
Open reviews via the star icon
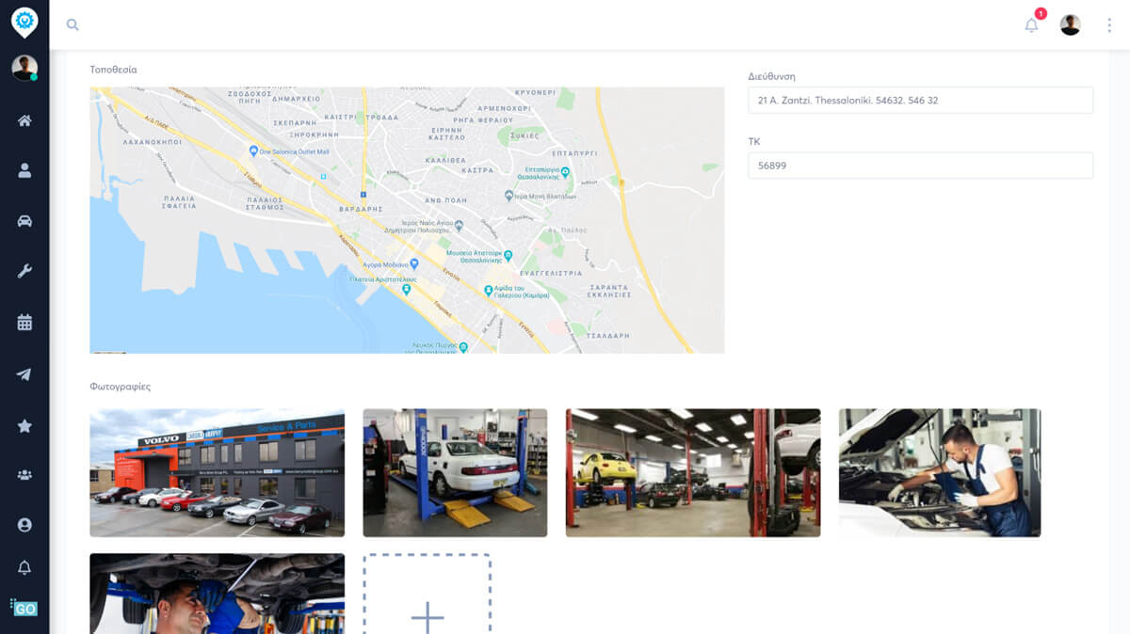[x=25, y=425]
